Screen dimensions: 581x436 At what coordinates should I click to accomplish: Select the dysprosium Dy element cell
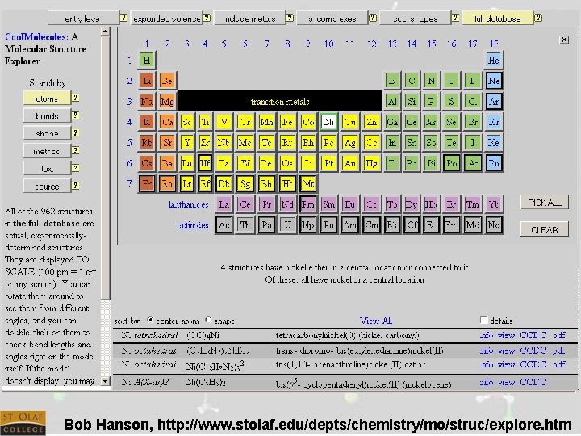click(x=412, y=204)
